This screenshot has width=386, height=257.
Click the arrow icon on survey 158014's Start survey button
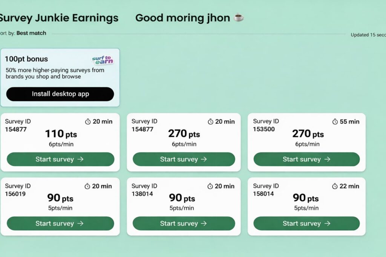pos(328,223)
